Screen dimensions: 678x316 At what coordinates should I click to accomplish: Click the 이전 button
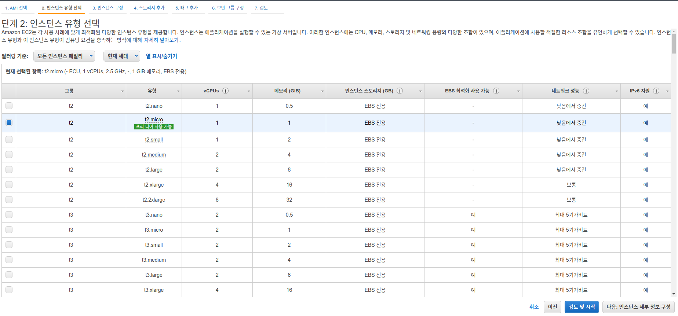553,307
